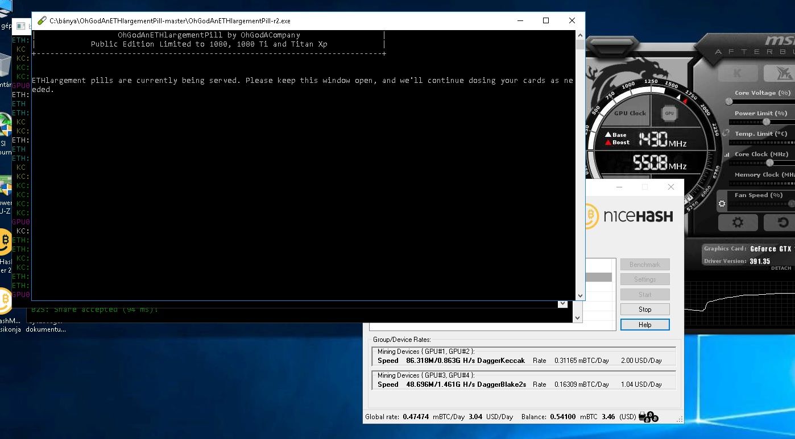The image size is (795, 439).
Task: Click the selected grey row in NiceHash device list
Action: 599,278
